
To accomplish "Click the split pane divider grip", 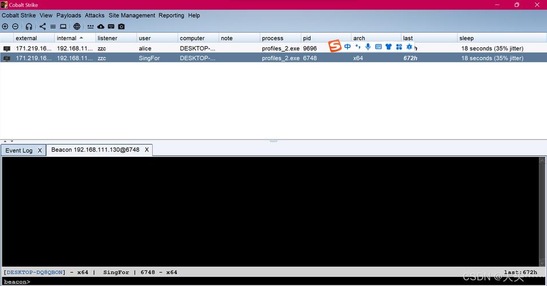I will [273, 141].
